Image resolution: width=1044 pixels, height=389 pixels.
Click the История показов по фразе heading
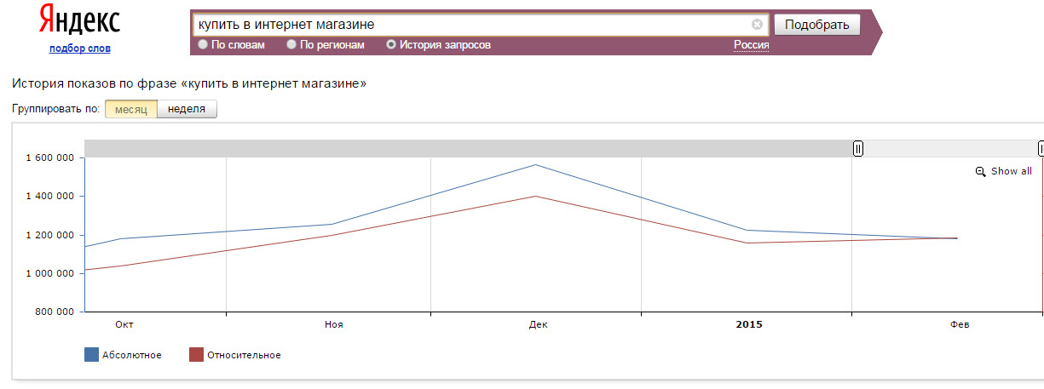pyautogui.click(x=189, y=83)
